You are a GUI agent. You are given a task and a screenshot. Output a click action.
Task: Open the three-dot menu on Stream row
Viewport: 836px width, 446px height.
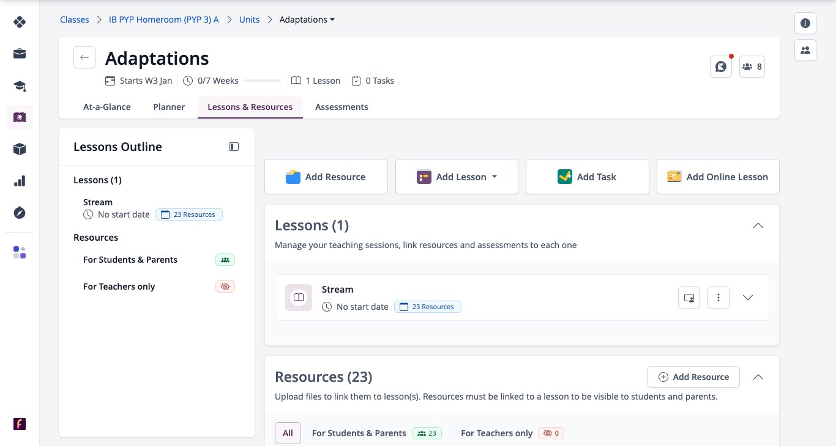pyautogui.click(x=718, y=298)
